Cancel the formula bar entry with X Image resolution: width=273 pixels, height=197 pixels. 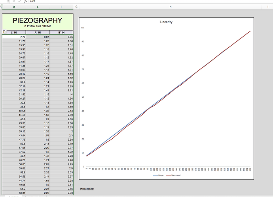click(x=14, y=1)
